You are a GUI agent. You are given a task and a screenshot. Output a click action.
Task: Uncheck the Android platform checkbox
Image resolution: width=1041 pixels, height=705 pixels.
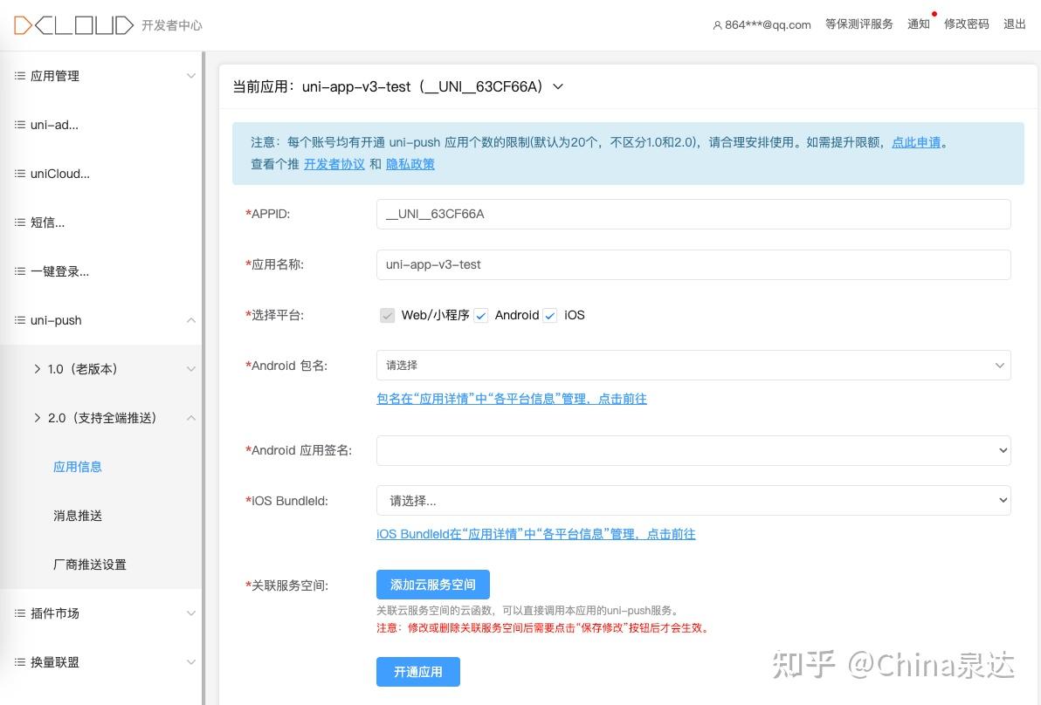pyautogui.click(x=481, y=315)
